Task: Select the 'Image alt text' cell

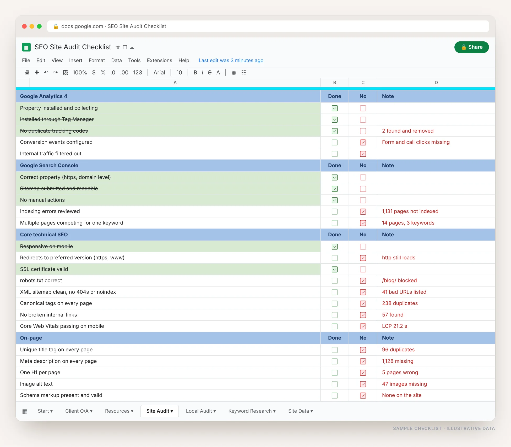Action: pyautogui.click(x=168, y=384)
